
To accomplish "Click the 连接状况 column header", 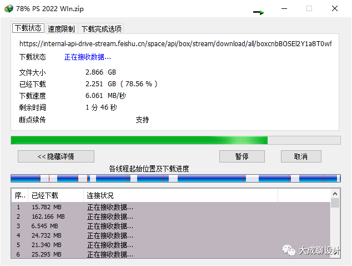I will 180,195.
